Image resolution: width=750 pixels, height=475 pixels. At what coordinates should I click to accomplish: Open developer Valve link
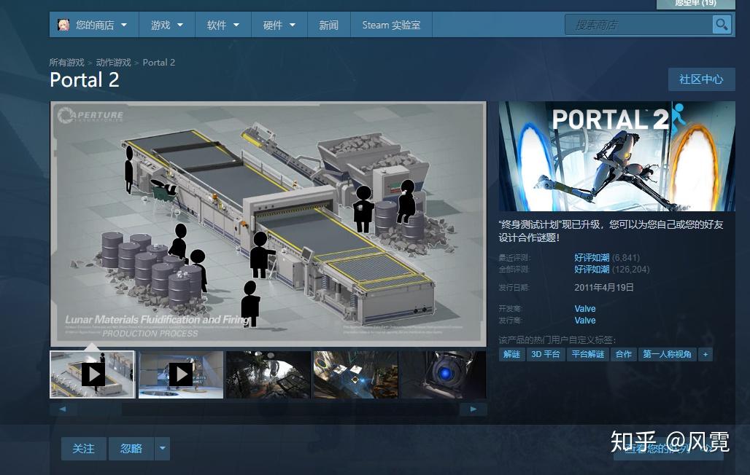click(x=585, y=309)
